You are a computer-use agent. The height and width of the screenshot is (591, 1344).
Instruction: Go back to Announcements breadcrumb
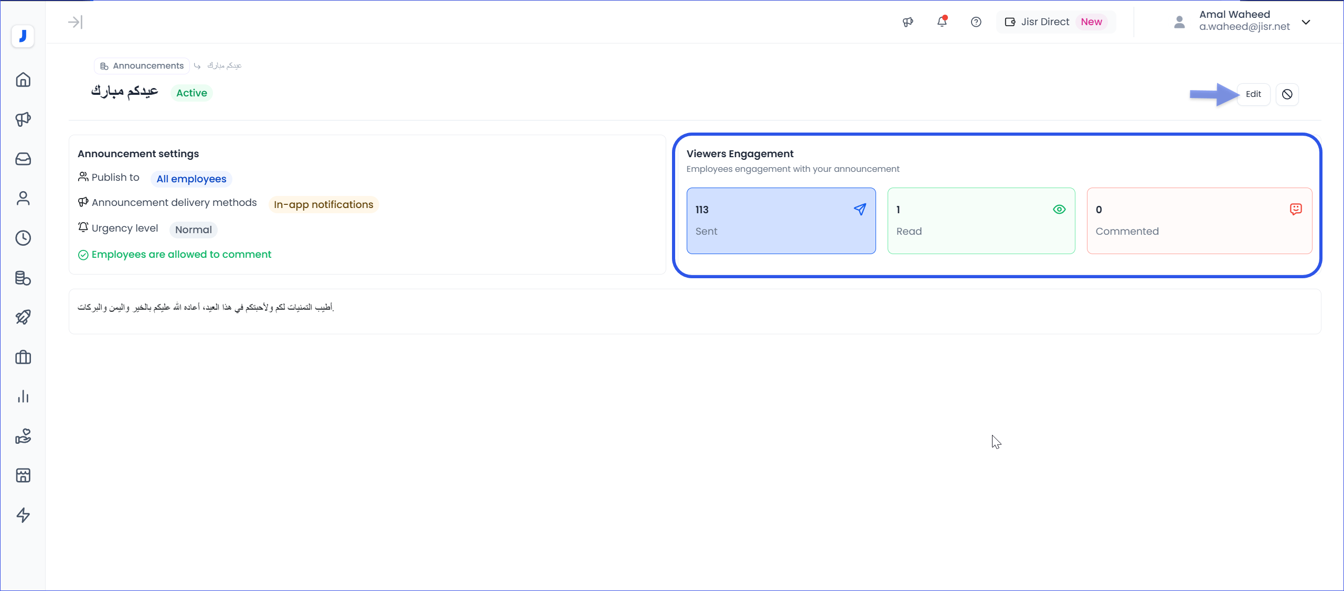click(x=142, y=65)
